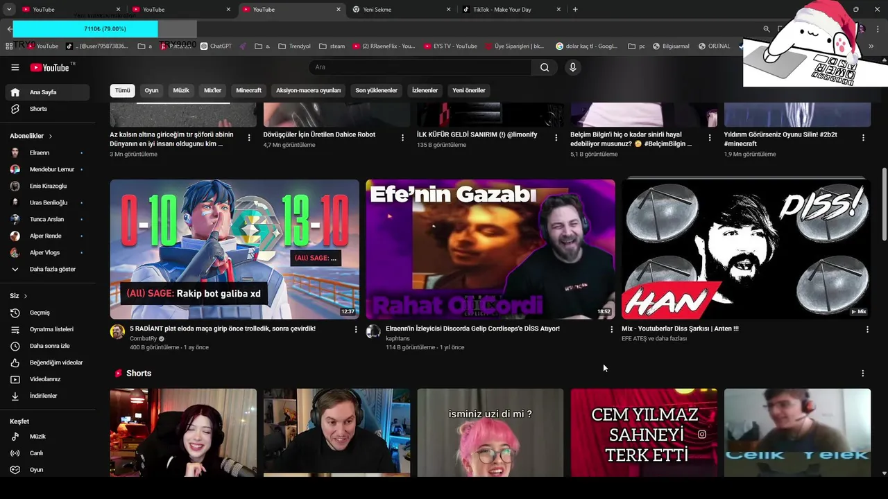Open Geçmiş history page
Screen dimensions: 888x499
coord(47,313)
